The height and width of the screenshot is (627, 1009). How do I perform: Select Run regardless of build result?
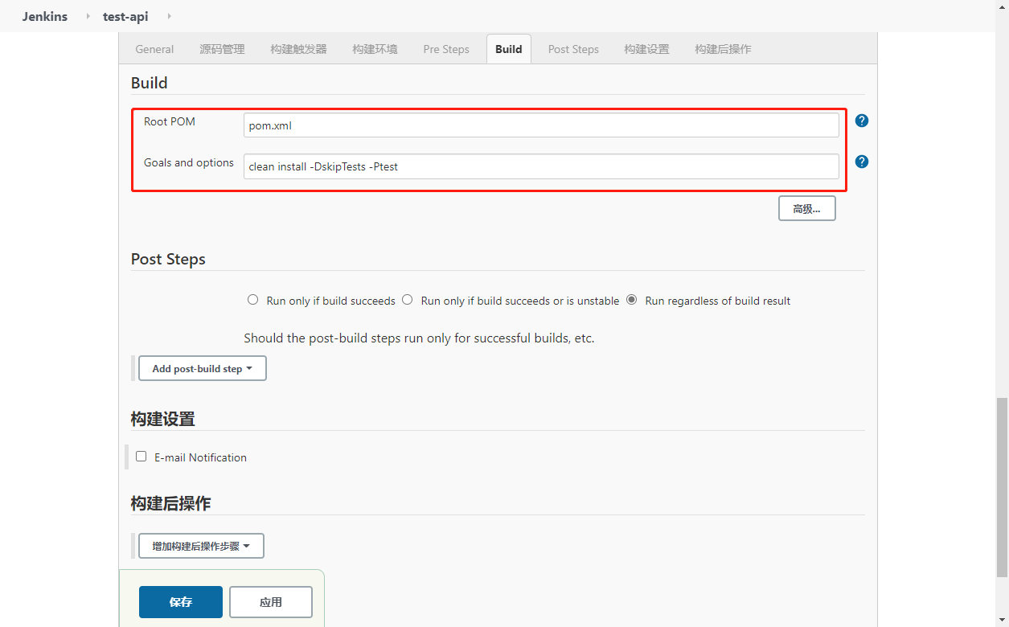coord(631,300)
